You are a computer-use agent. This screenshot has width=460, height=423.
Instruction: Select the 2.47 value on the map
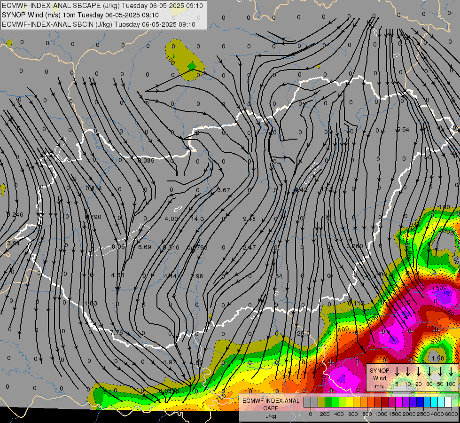[249, 248]
